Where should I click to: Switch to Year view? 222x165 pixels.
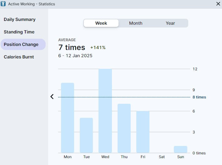coord(170,23)
